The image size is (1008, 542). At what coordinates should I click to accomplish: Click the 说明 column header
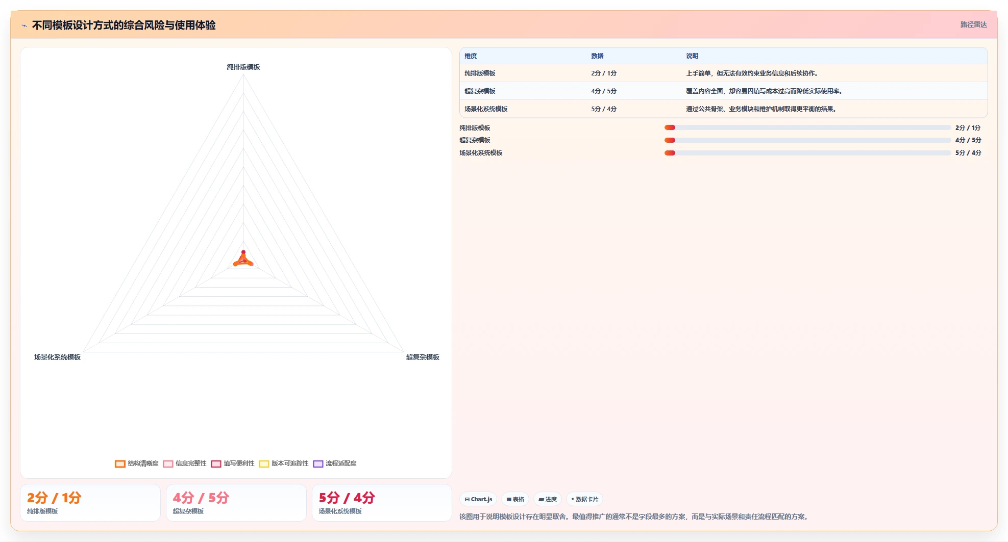692,56
